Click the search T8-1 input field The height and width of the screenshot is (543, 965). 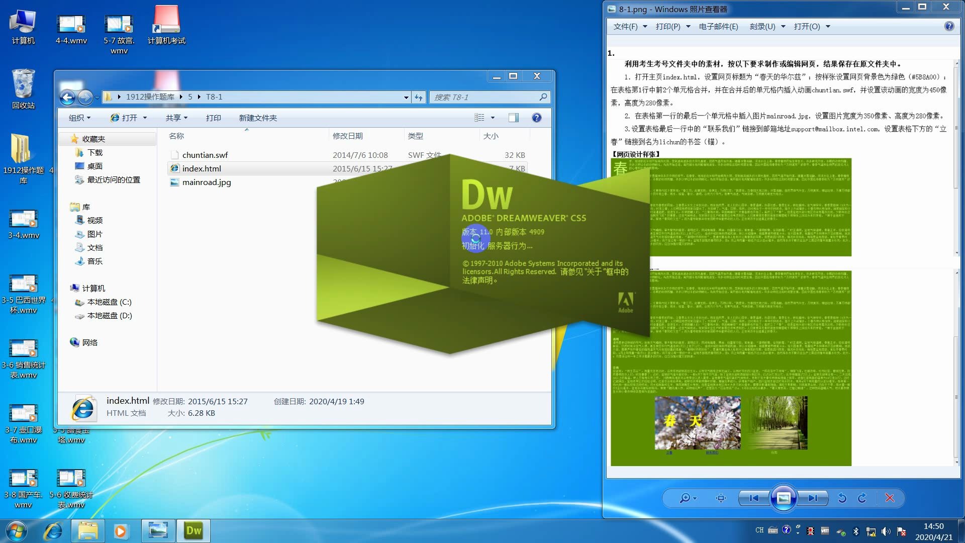tap(484, 97)
